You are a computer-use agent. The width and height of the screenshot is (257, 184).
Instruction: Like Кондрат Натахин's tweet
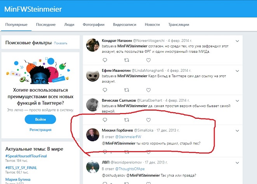coord(148,60)
